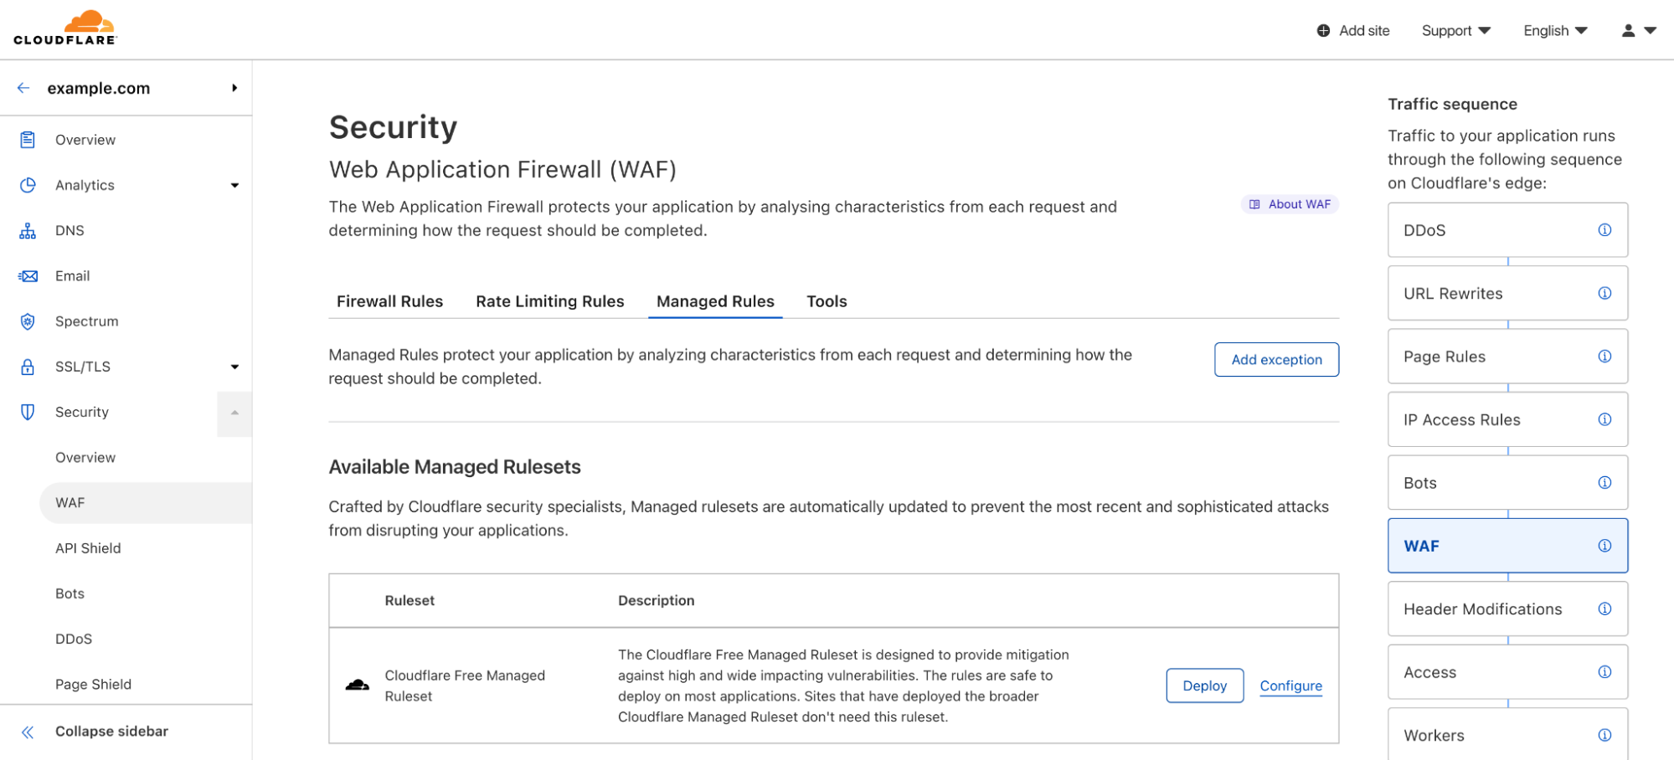Image resolution: width=1674 pixels, height=760 pixels.
Task: Open the Support dropdown menu
Action: (1456, 31)
